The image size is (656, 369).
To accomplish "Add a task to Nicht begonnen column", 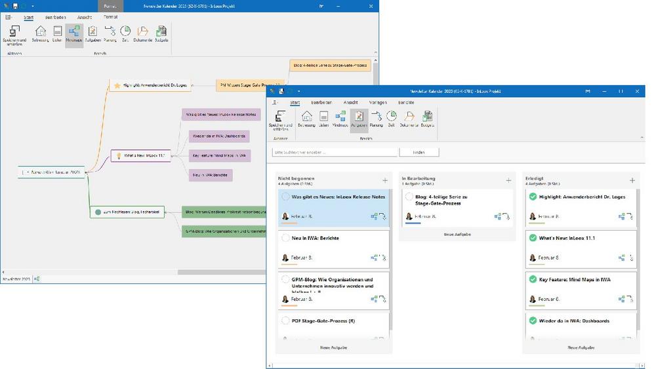I will pyautogui.click(x=385, y=180).
